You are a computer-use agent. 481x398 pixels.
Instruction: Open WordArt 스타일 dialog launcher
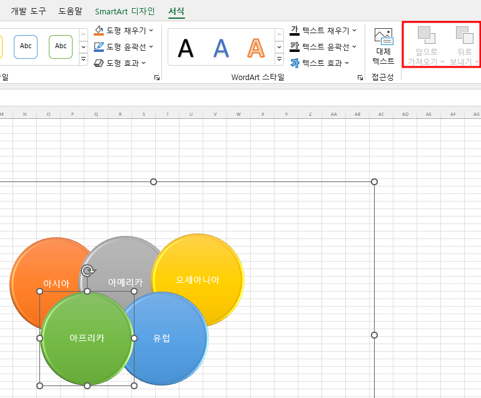pos(360,78)
